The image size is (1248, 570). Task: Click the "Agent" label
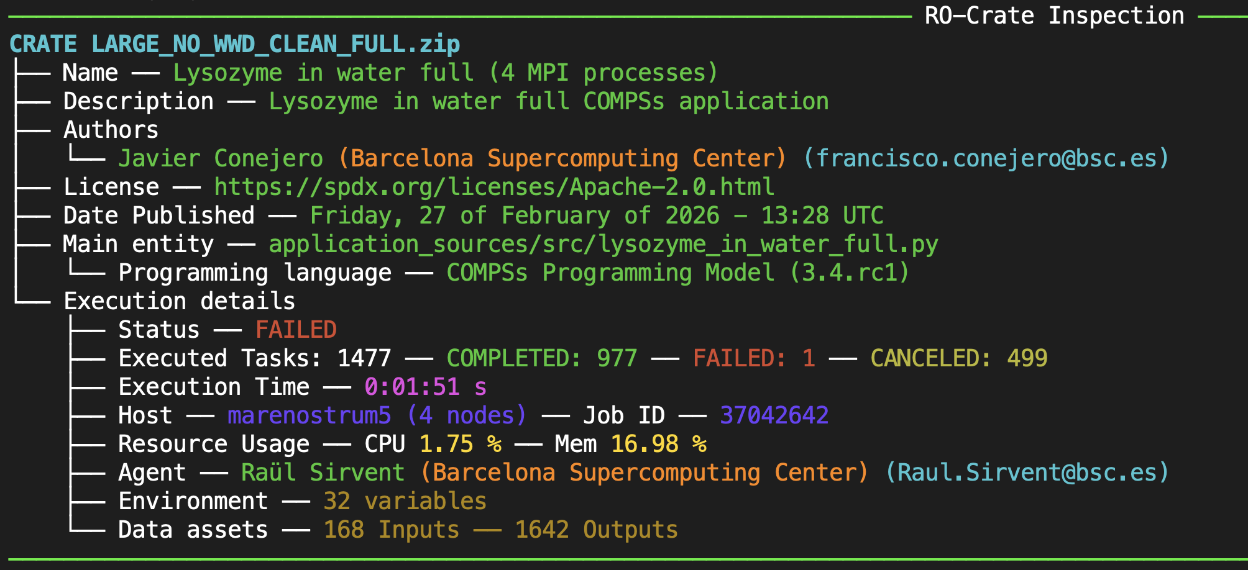click(x=152, y=473)
